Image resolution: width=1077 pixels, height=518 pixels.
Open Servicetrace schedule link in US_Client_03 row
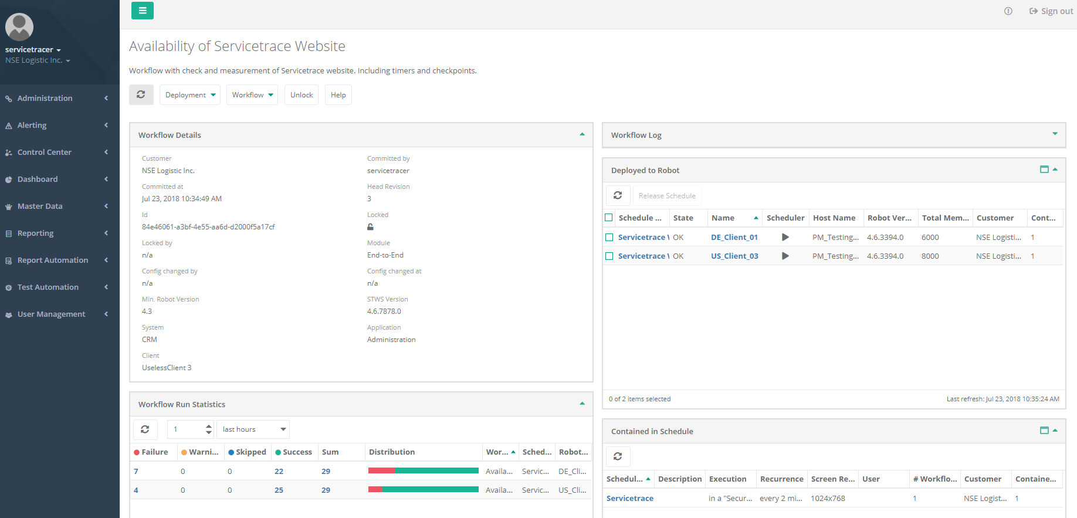644,256
